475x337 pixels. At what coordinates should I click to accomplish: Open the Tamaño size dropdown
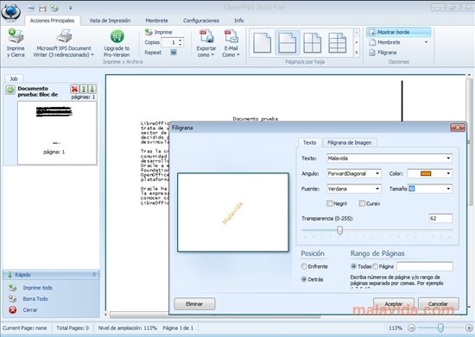(x=448, y=189)
